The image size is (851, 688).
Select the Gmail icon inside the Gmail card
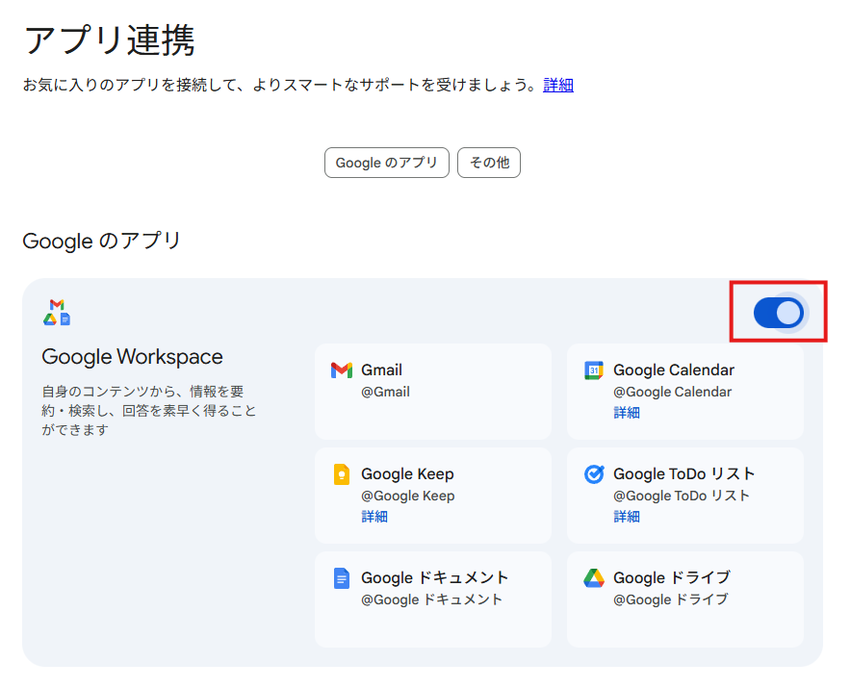click(x=343, y=369)
